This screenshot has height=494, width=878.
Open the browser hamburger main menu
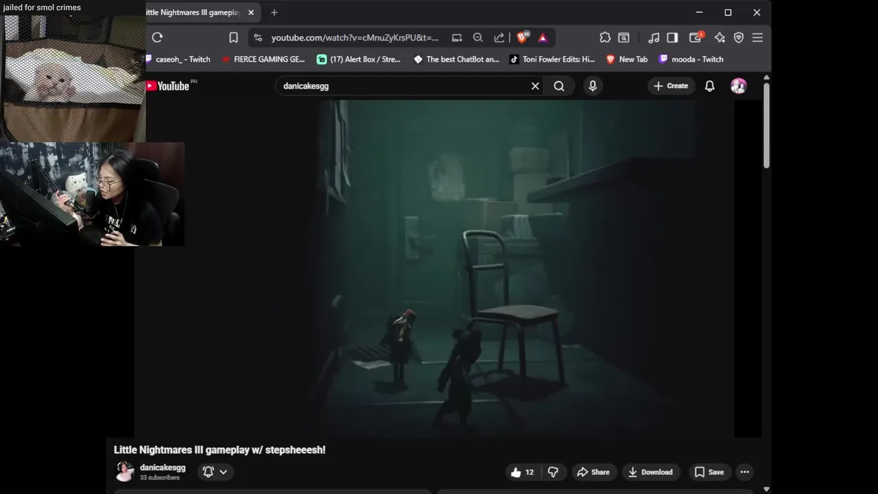point(757,38)
